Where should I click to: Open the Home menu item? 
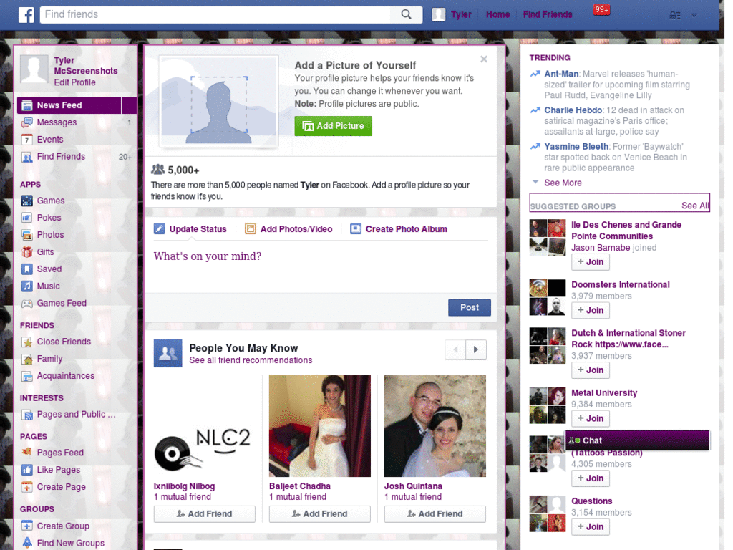pyautogui.click(x=497, y=14)
